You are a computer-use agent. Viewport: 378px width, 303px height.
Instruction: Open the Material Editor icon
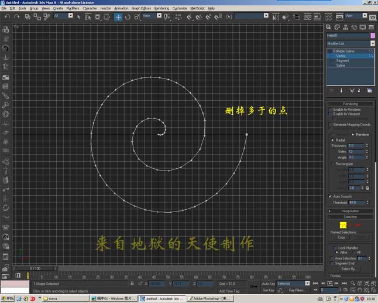point(328,17)
